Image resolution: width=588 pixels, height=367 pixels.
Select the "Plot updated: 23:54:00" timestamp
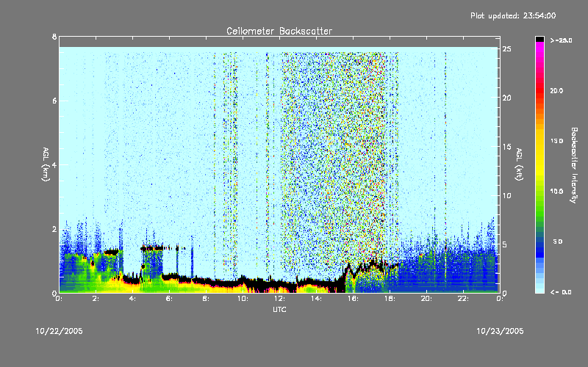pyautogui.click(x=513, y=15)
